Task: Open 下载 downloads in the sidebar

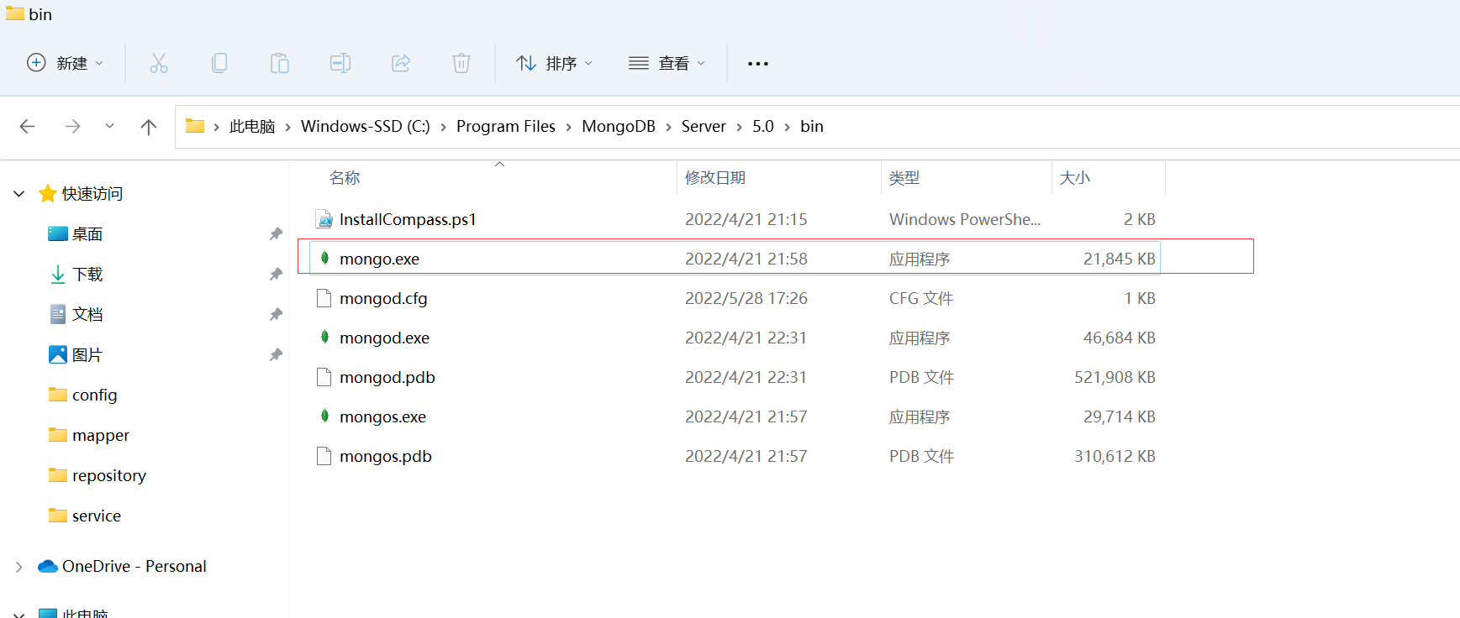Action: coord(87,275)
